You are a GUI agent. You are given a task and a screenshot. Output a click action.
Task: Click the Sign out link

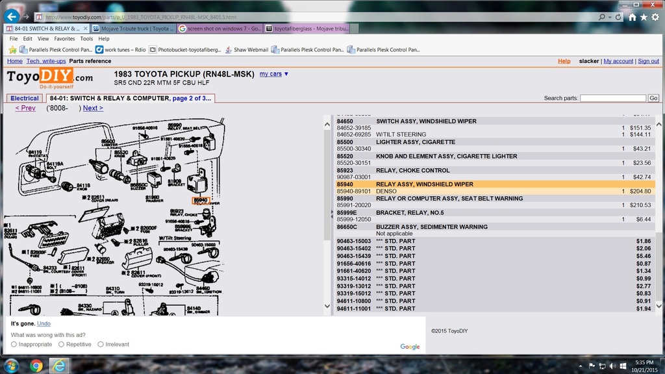click(x=649, y=61)
